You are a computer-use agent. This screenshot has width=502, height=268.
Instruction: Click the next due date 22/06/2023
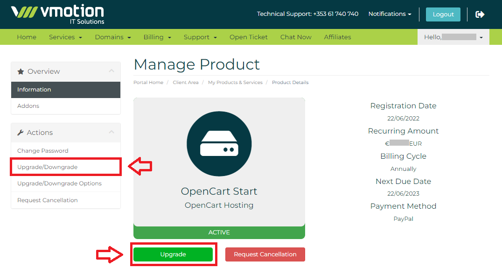(403, 194)
